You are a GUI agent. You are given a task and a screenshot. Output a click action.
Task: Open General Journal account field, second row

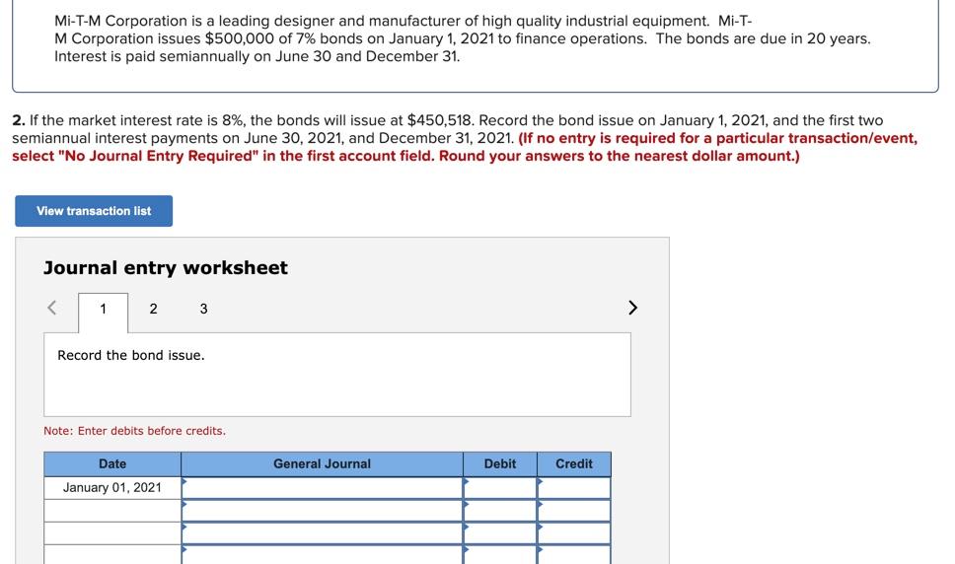323,511
